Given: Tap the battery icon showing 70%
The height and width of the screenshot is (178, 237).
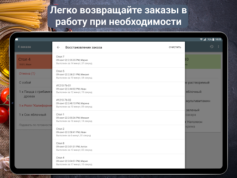Looking at the screenshot, I should pos(213,39).
